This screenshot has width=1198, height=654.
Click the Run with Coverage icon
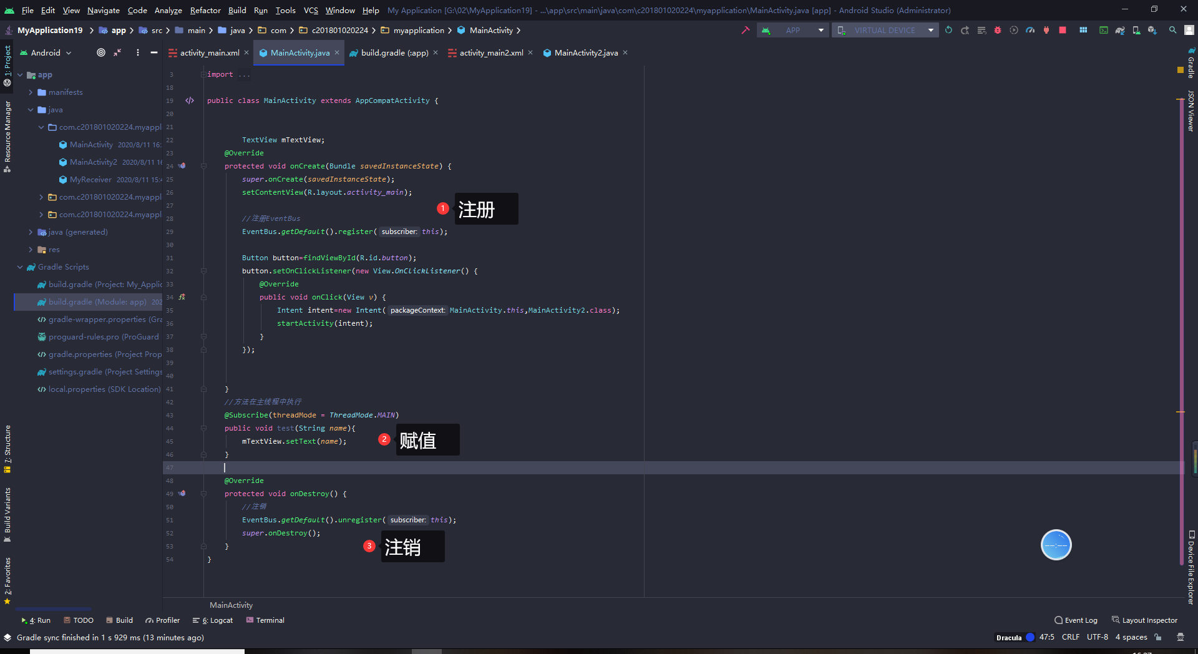click(x=1014, y=30)
